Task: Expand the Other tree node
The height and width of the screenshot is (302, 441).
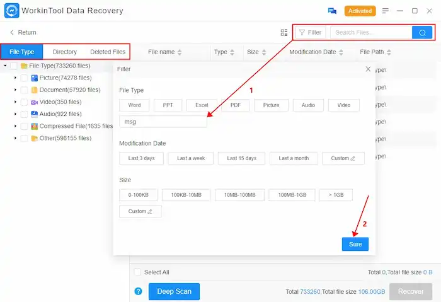Action: click(15, 138)
